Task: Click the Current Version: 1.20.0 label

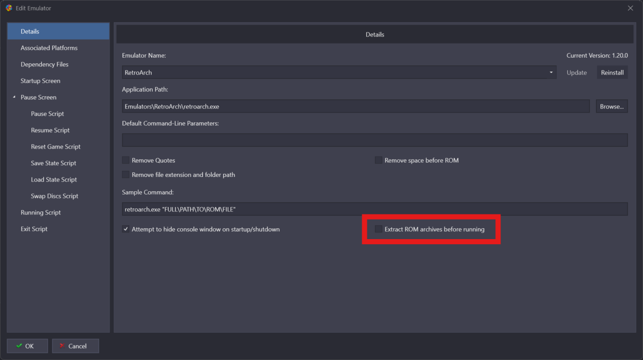Action: [x=597, y=56]
